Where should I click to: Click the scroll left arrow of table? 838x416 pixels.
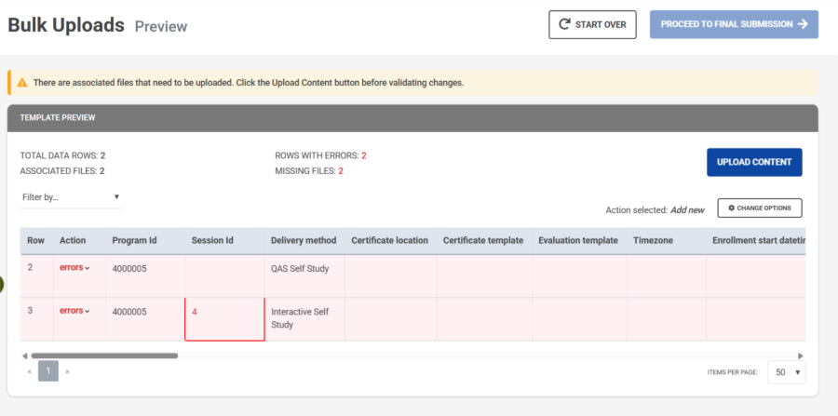point(24,356)
